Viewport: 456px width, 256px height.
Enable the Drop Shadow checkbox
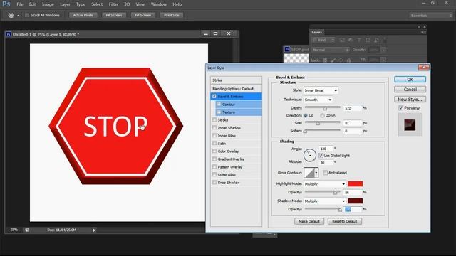click(214, 183)
